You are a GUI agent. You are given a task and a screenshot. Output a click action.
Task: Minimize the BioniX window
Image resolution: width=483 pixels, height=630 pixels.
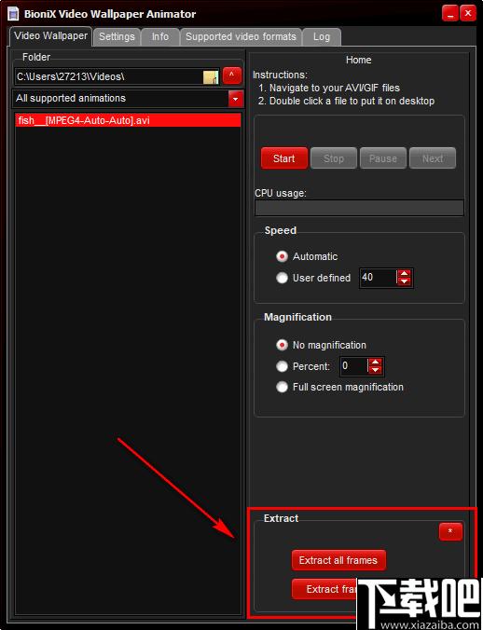coord(450,14)
